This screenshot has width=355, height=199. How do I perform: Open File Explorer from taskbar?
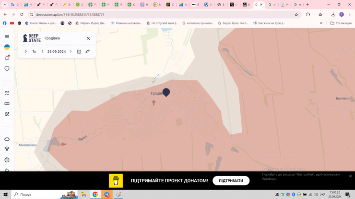click(x=84, y=195)
